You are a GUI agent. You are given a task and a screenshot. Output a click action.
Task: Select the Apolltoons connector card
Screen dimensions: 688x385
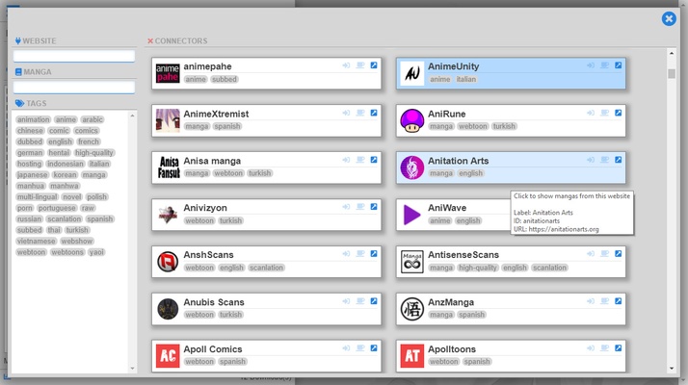click(x=511, y=355)
